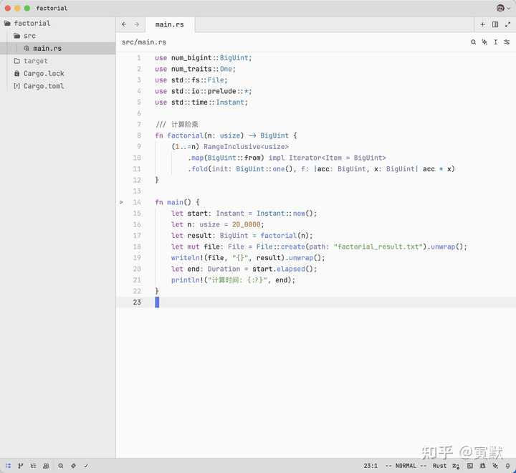
Task: Toggle the outline panel icon in status bar
Action: 33,465
